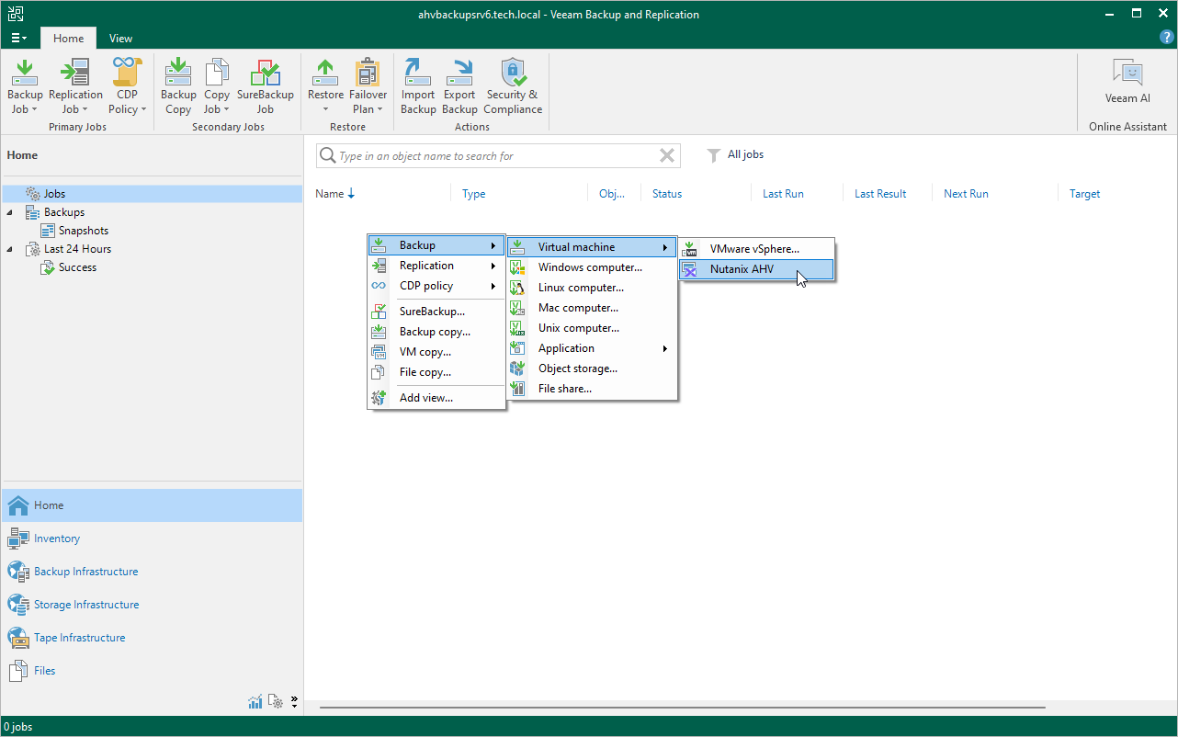Sort by the Name column header

334,194
